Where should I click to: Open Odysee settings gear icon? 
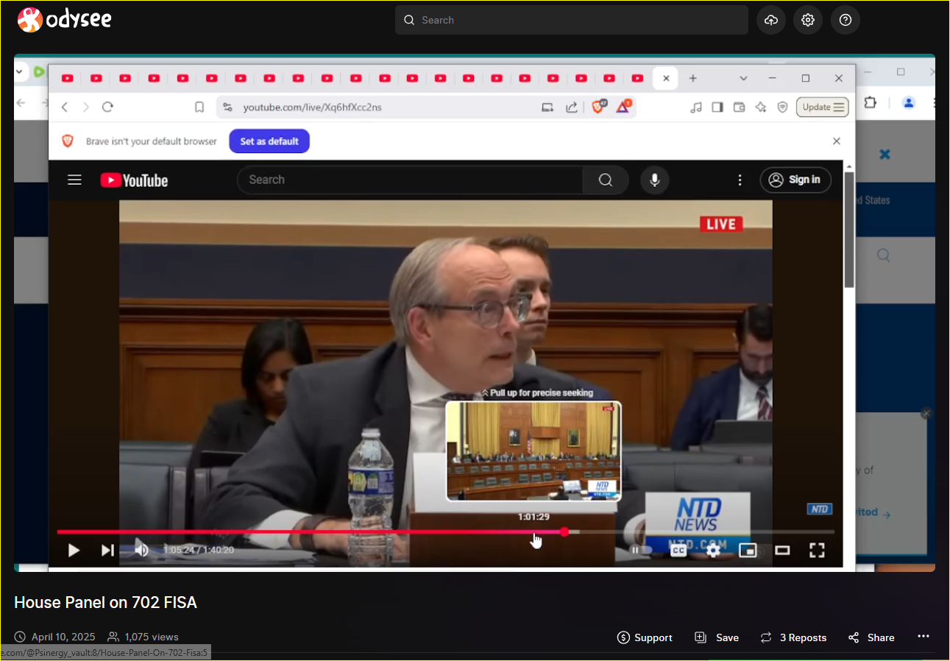click(x=808, y=20)
